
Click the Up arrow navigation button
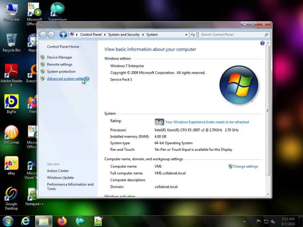pyautogui.click(x=63, y=35)
